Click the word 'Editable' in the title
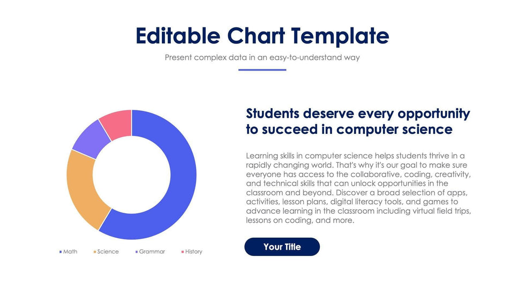 [177, 35]
